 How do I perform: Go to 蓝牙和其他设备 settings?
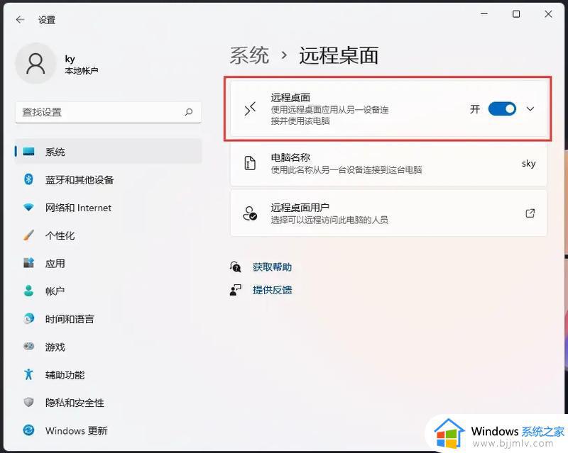108,179
